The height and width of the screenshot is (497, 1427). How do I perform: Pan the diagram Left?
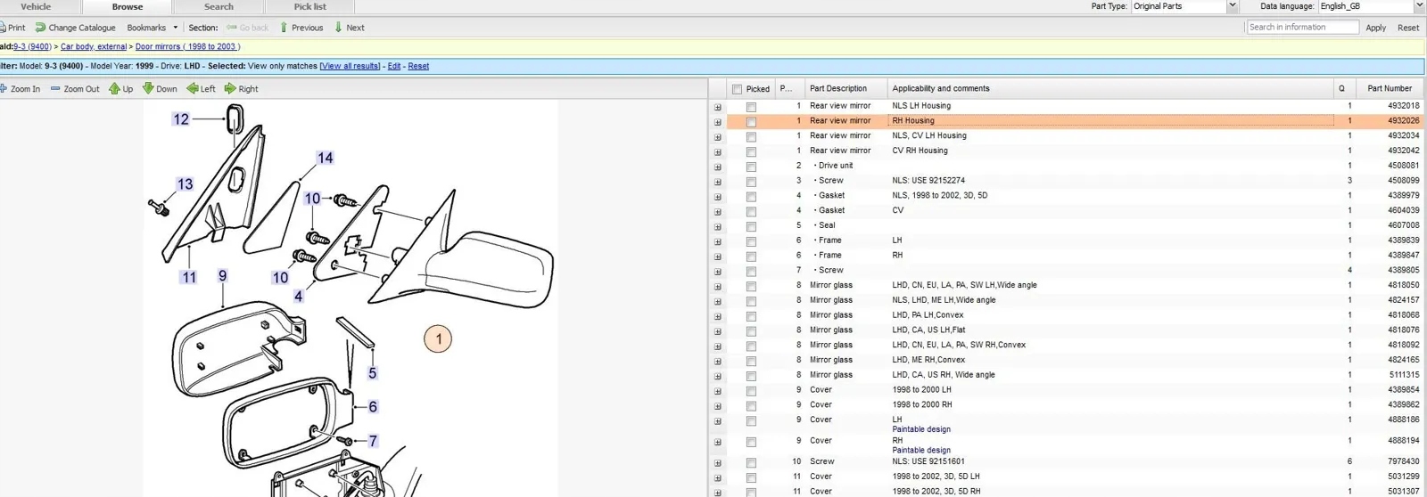[201, 89]
